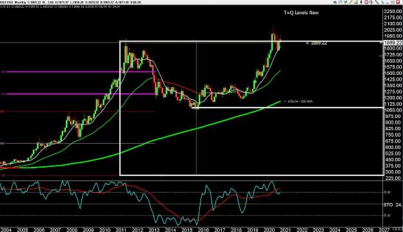The height and width of the screenshot is (232, 403).
Task: Click the 2021 year label on time axis
Action: (x=286, y=229)
